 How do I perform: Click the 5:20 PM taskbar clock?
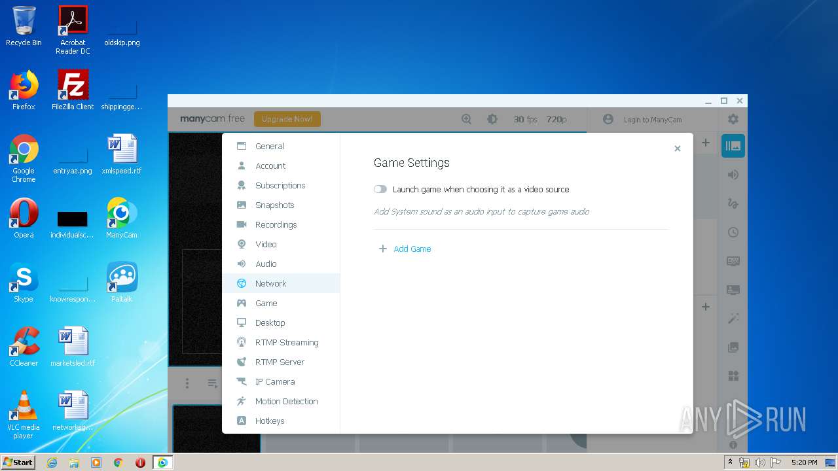(x=804, y=462)
